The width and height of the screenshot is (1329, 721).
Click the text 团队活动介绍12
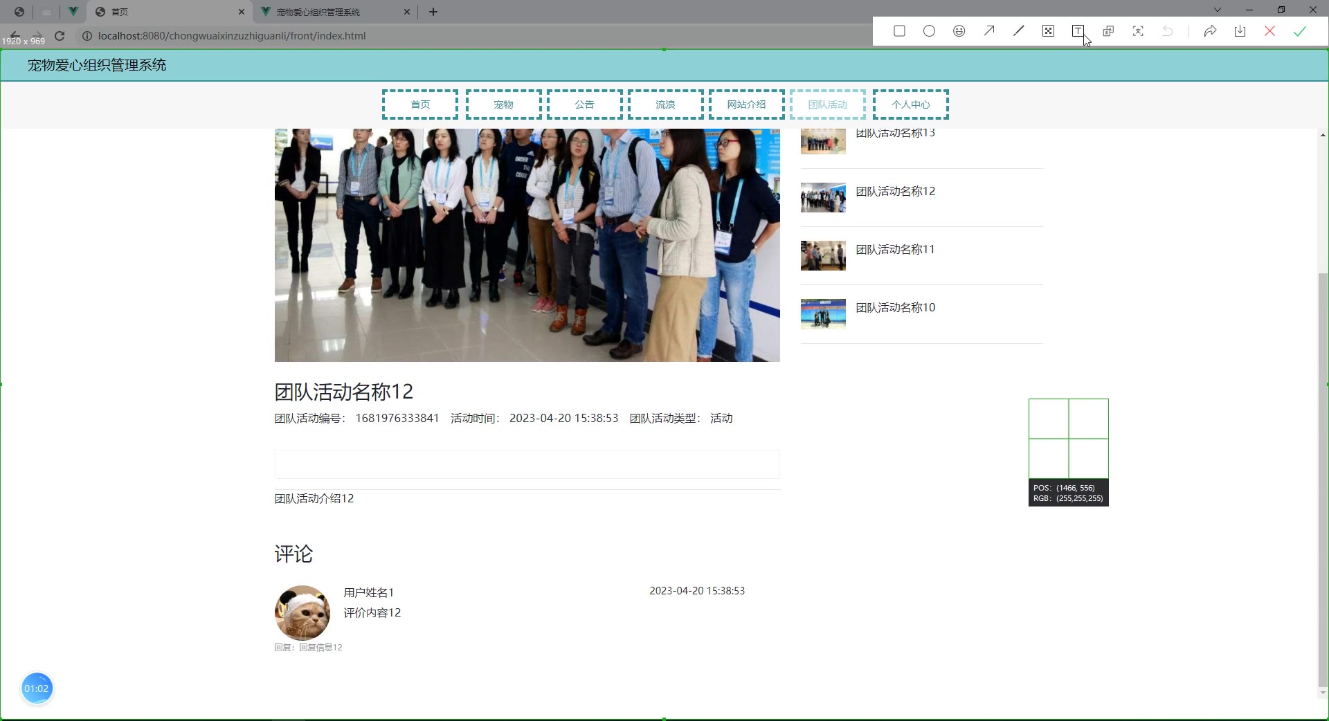(314, 499)
